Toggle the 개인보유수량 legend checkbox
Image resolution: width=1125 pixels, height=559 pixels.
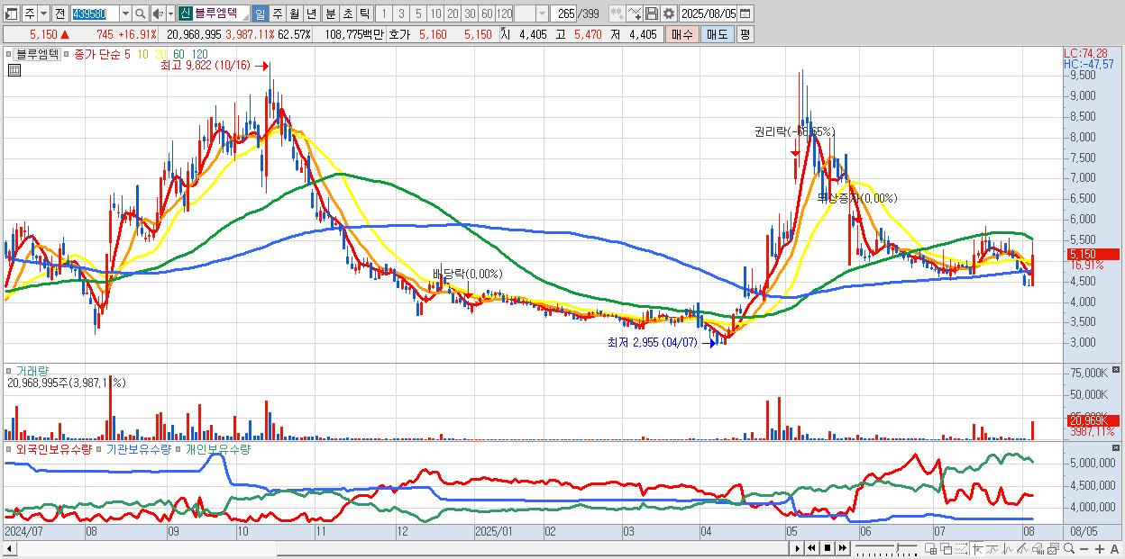point(178,448)
